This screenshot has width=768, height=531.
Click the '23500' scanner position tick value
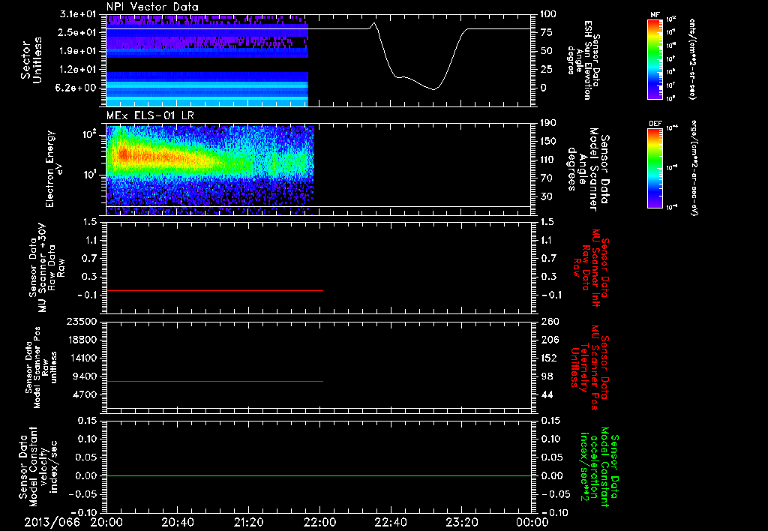click(83, 322)
